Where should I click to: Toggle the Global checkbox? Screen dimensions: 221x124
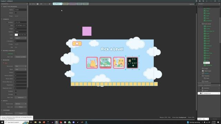[x=16, y=13]
